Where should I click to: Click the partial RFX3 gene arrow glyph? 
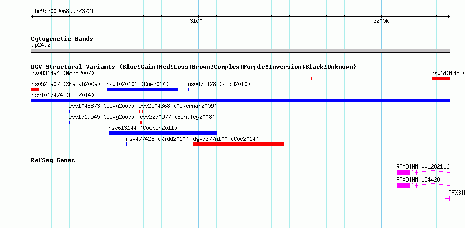point(448,199)
